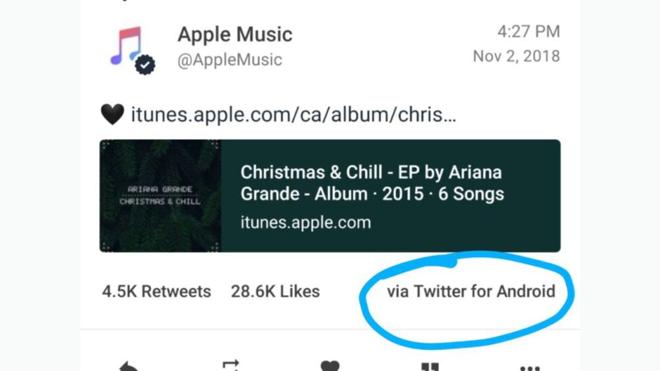The image size is (660, 371).
Task: Like the tweet with the heart icon
Action: coord(329,366)
